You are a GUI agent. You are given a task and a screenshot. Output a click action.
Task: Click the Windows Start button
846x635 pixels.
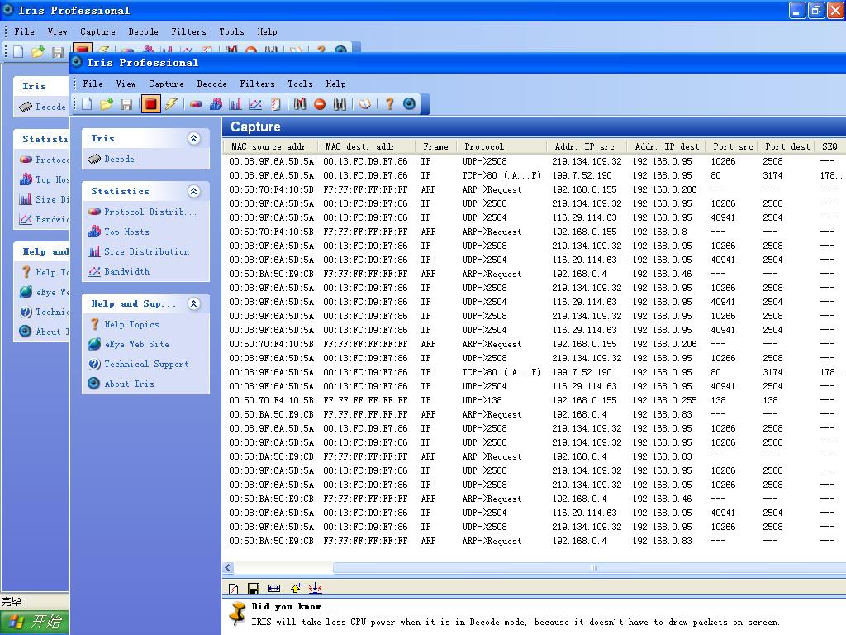coord(34,623)
